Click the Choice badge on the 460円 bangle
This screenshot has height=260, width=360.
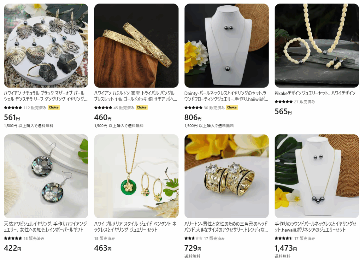tap(142, 107)
